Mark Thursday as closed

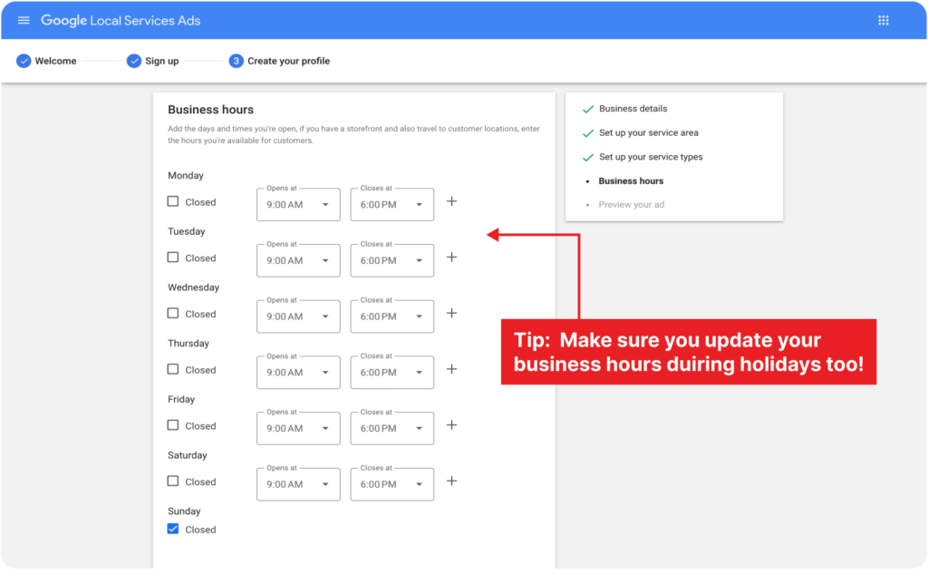pos(173,369)
